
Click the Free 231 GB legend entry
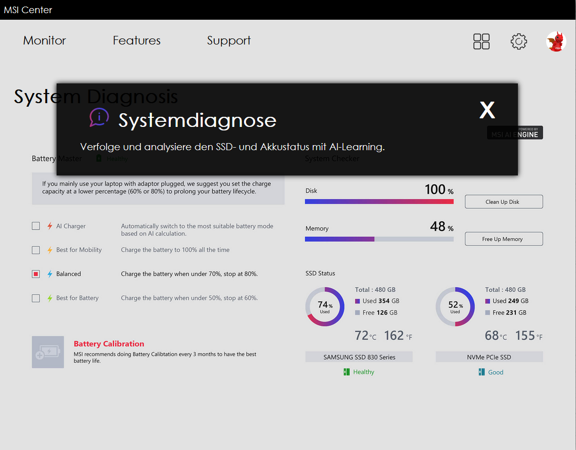pyautogui.click(x=506, y=312)
